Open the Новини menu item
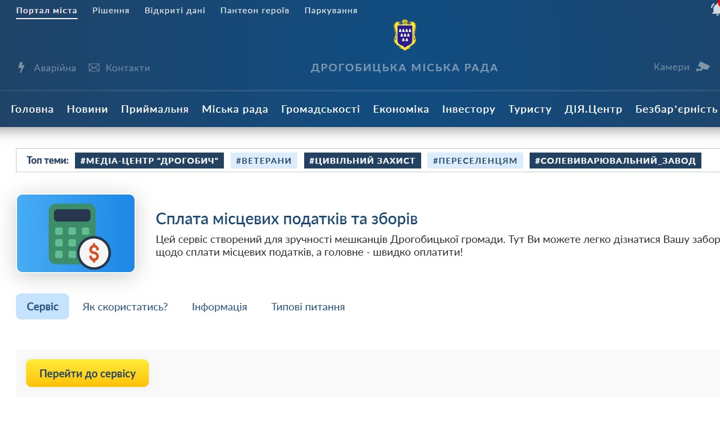This screenshot has height=447, width=720. [x=87, y=109]
